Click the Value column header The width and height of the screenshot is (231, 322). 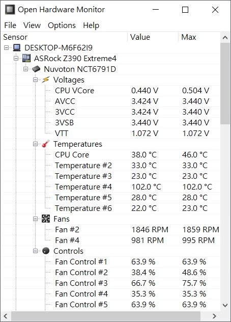click(x=153, y=37)
